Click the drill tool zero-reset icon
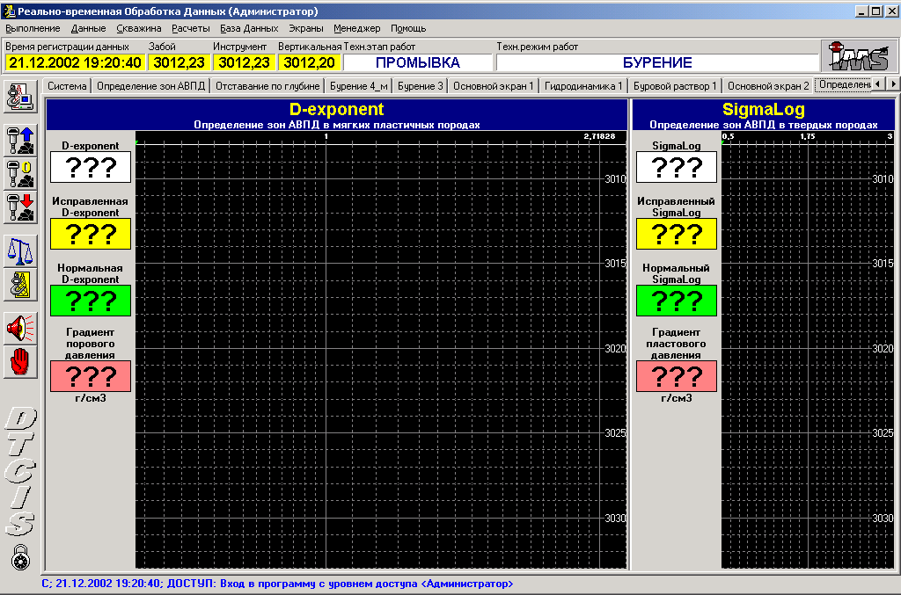This screenshot has height=595, width=901. point(21,174)
